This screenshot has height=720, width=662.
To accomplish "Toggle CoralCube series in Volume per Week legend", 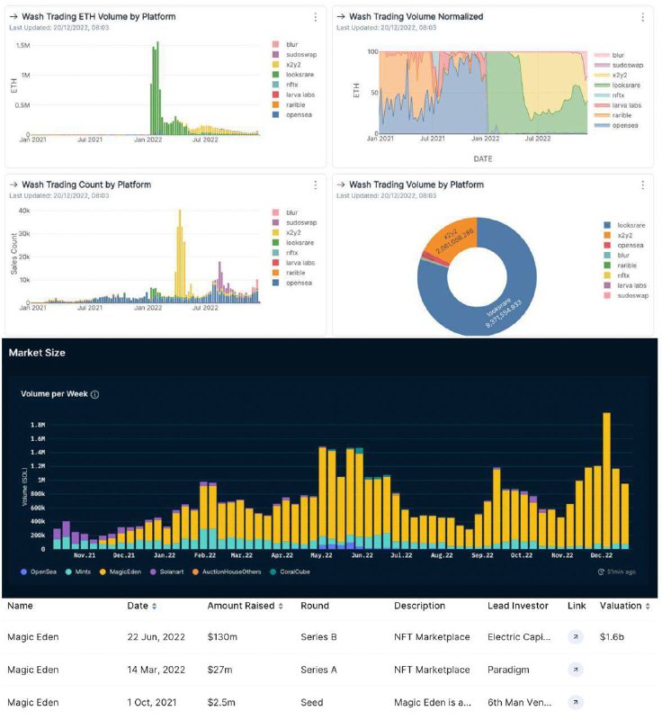I will click(x=290, y=571).
